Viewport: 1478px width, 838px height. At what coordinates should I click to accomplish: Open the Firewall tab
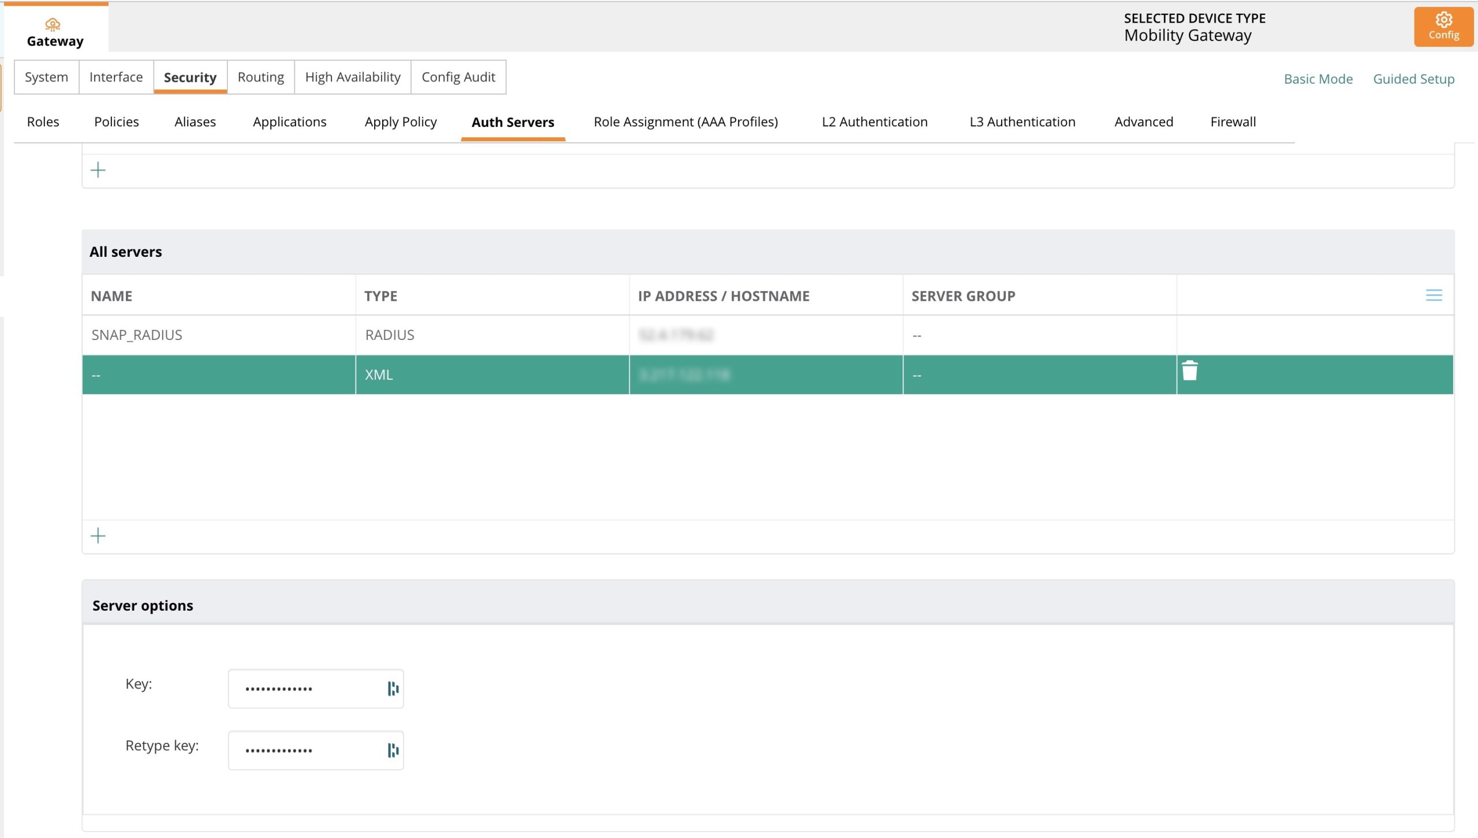coord(1233,122)
